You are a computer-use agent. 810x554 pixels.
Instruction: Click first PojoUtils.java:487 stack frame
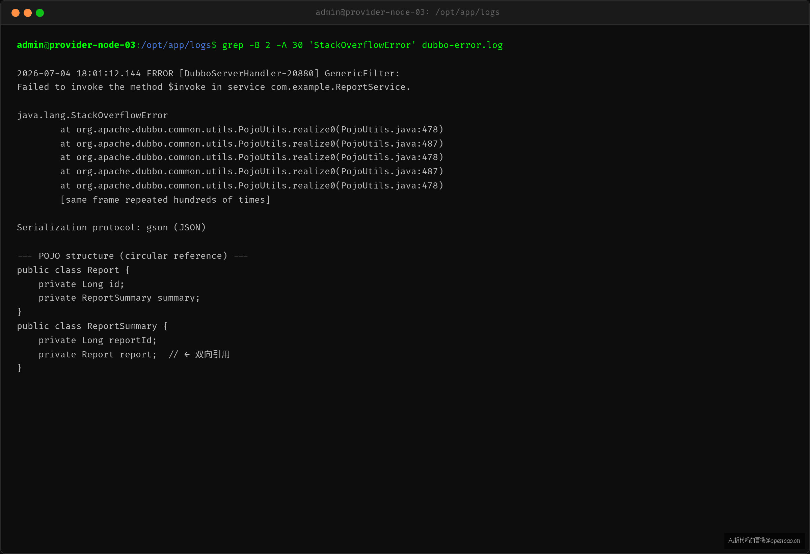pyautogui.click(x=251, y=143)
